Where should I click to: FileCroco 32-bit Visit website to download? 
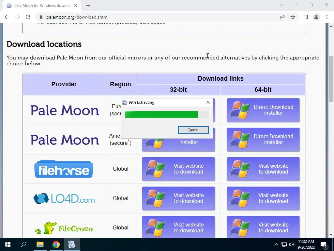[x=178, y=227]
